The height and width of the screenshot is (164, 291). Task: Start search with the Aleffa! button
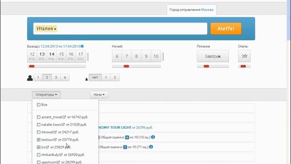226,29
